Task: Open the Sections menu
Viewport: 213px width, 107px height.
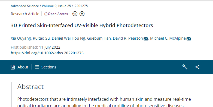Action: (45, 67)
